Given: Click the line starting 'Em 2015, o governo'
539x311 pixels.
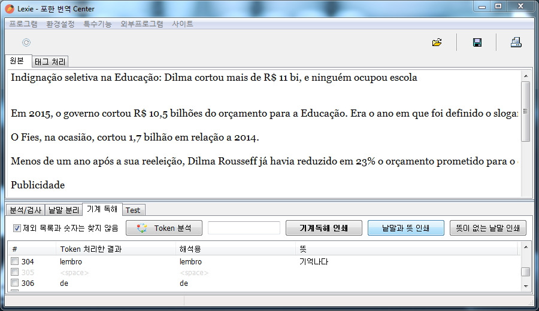Looking at the screenshot, I should point(264,113).
